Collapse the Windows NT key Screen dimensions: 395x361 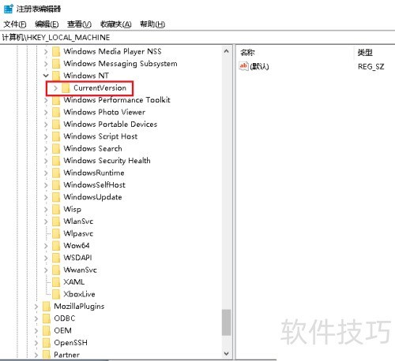[x=46, y=76]
